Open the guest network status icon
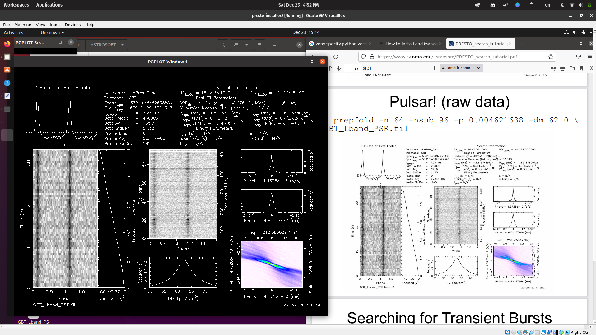This screenshot has height=335, width=596. 566,32
